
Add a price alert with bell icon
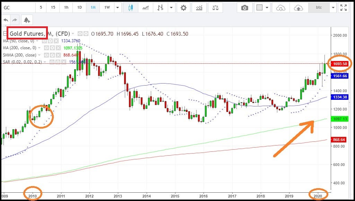pos(27,20)
